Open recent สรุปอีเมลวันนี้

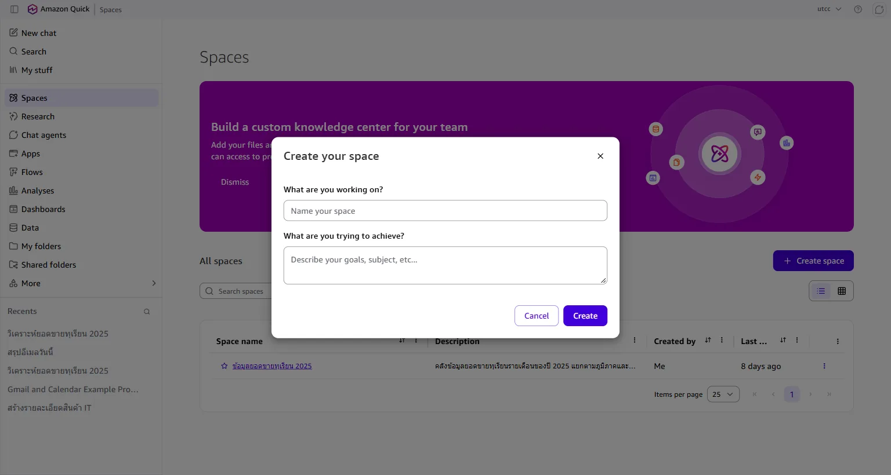point(30,352)
